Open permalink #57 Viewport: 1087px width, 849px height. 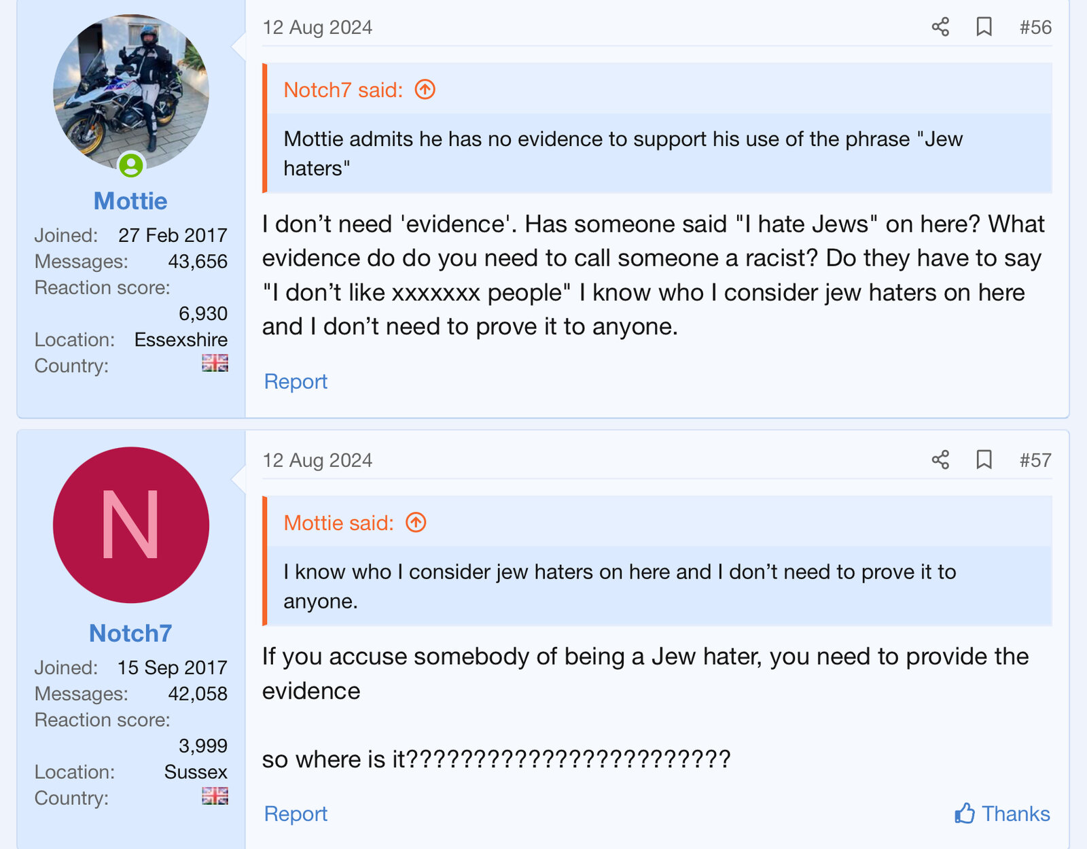click(1035, 460)
